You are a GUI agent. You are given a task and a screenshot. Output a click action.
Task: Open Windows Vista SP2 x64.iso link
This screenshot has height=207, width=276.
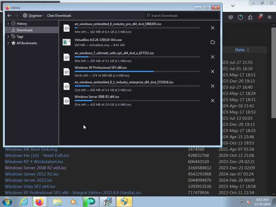[30, 187]
